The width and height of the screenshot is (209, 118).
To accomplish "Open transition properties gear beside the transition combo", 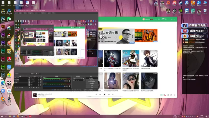I will 84,78.
